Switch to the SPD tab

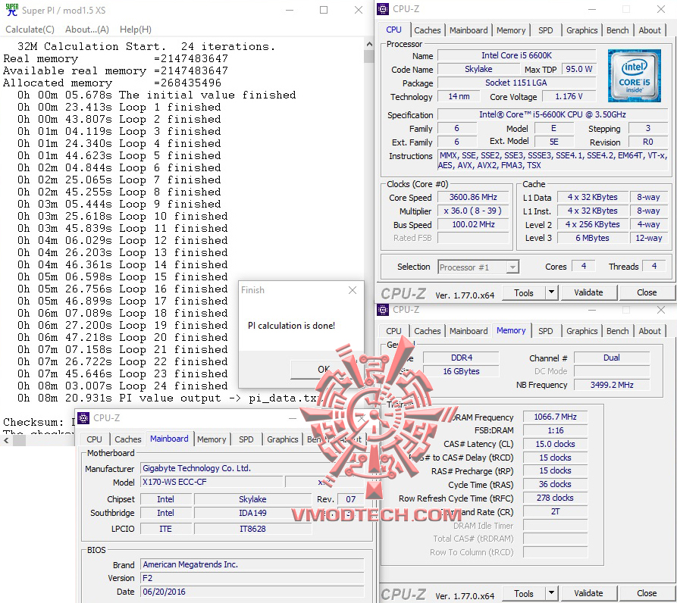[545, 30]
